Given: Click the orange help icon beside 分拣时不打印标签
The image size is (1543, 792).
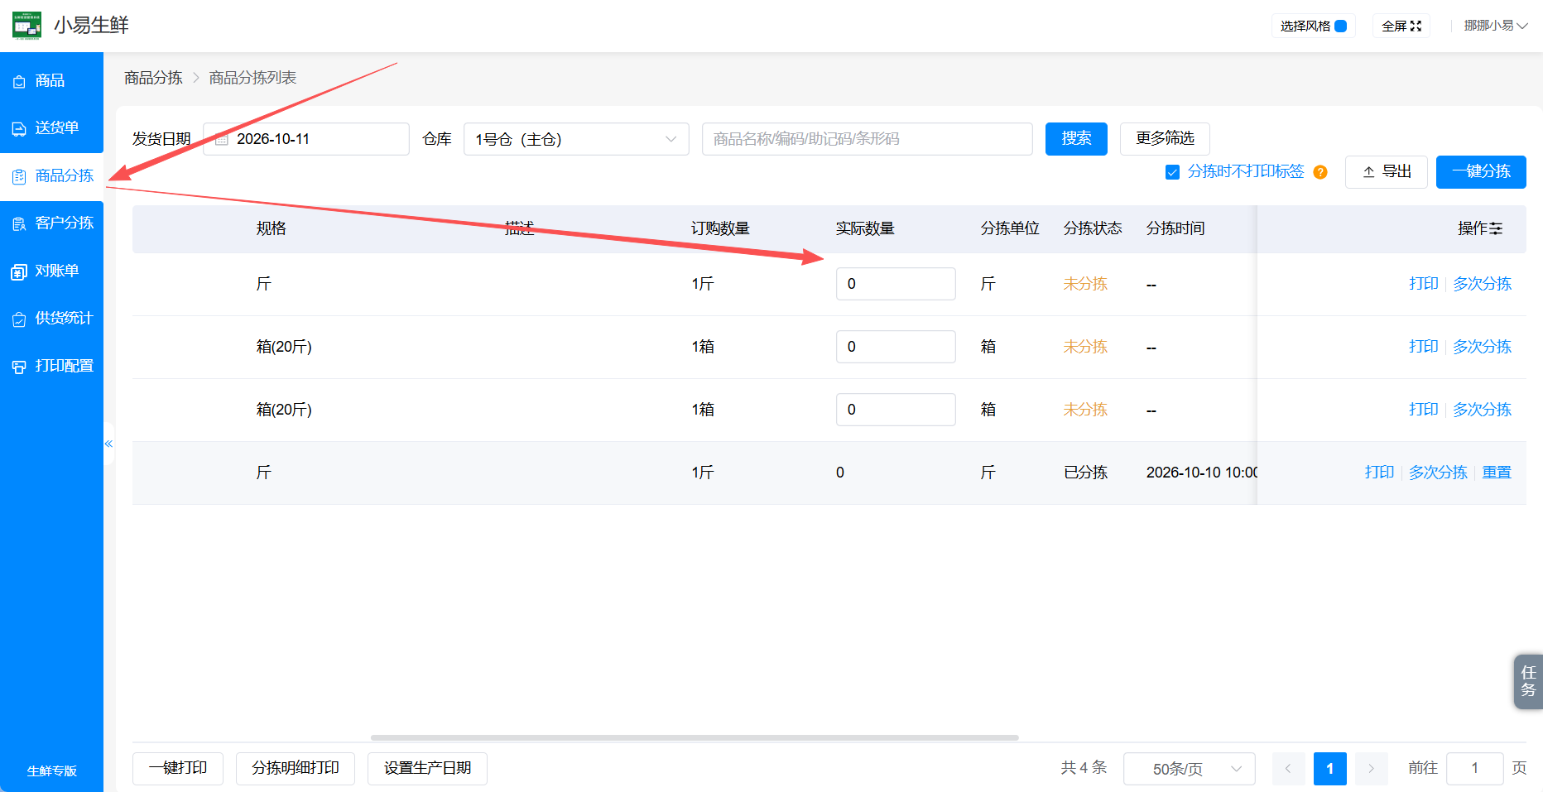Looking at the screenshot, I should click(x=1320, y=172).
